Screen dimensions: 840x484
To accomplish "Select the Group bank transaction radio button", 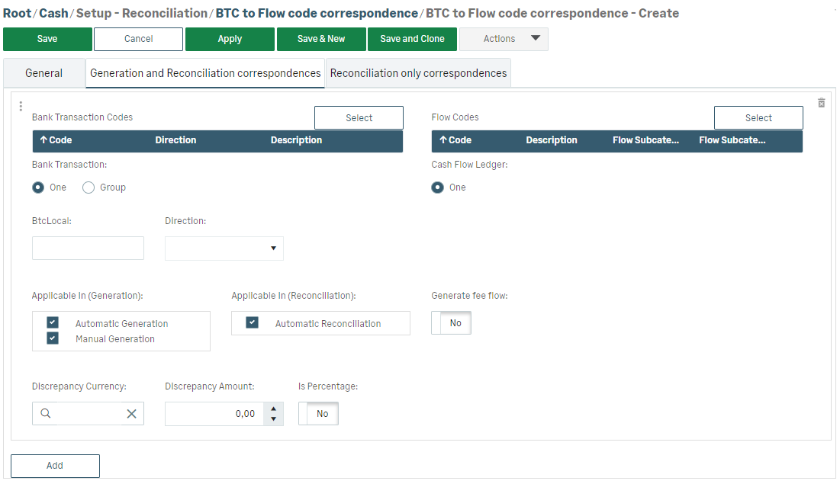I will (89, 188).
